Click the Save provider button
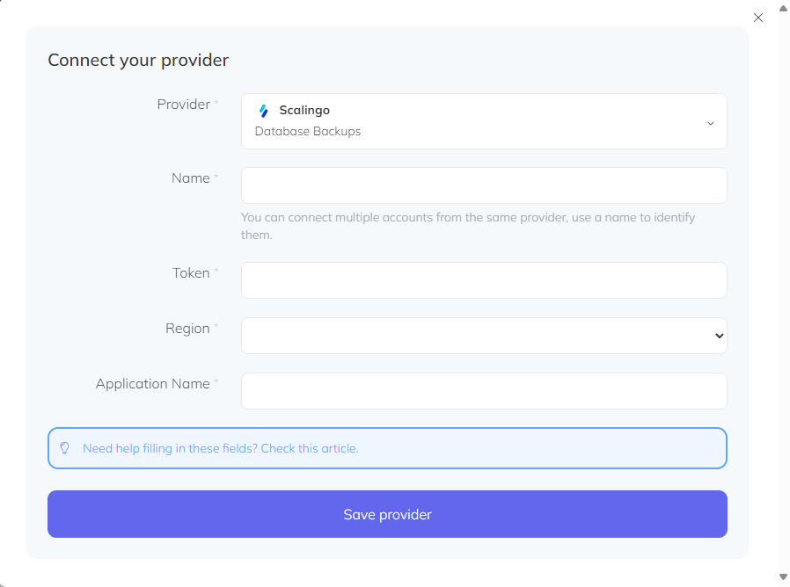 pyautogui.click(x=387, y=514)
